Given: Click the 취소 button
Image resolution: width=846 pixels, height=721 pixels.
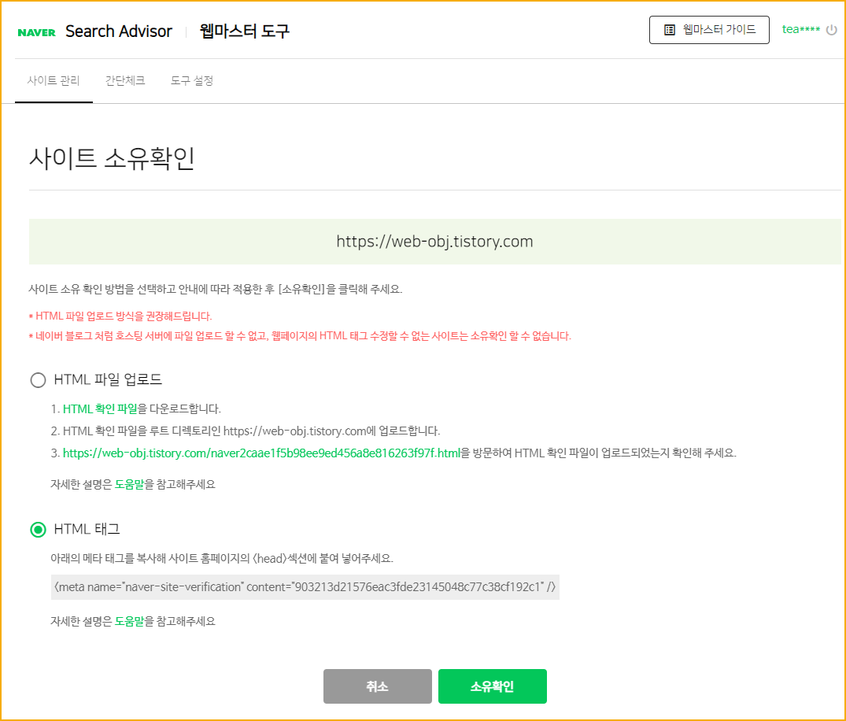Looking at the screenshot, I should (378, 686).
